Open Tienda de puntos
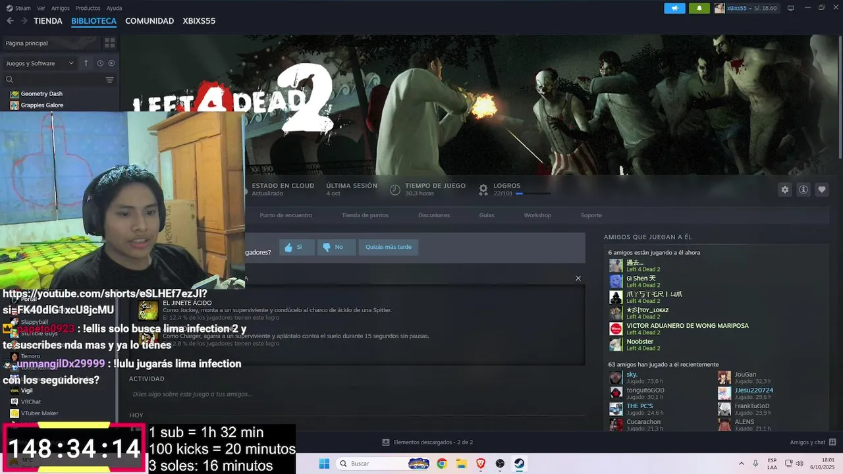This screenshot has height=474, width=843. pos(365,215)
